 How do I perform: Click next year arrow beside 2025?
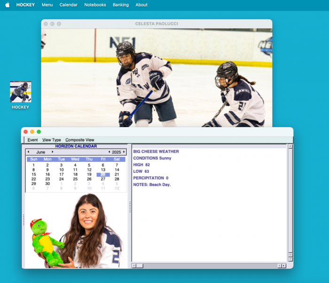pos(124,152)
